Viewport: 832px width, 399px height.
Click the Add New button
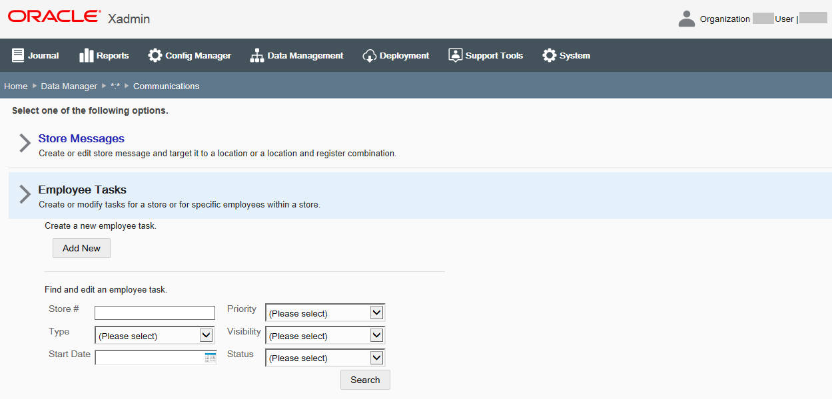81,247
